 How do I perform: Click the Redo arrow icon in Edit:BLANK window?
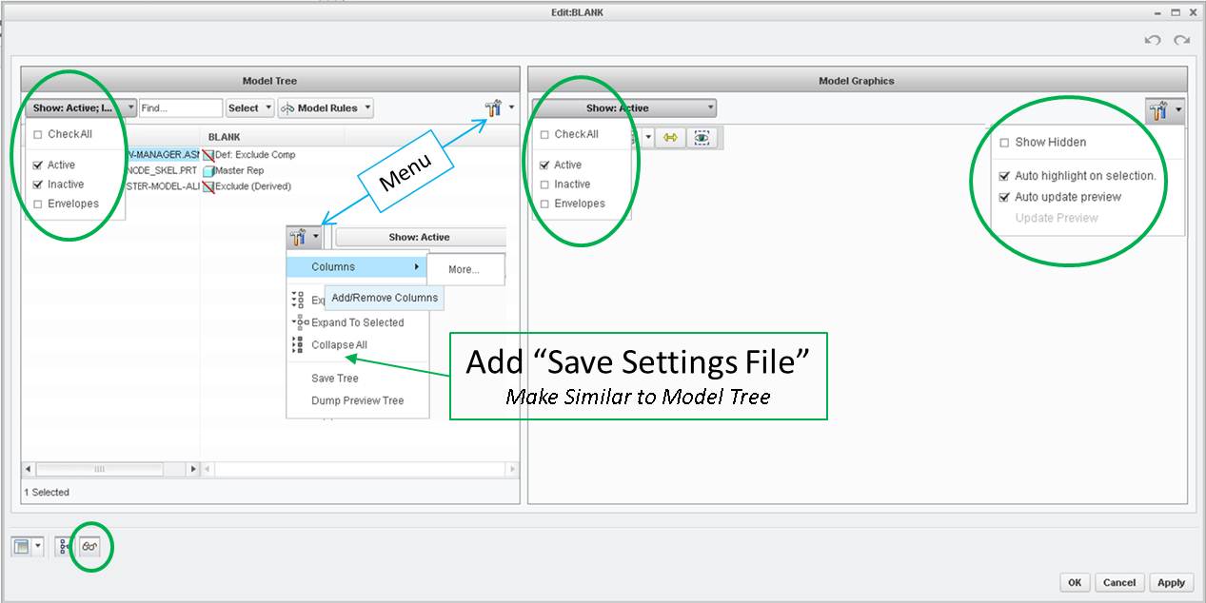coord(1182,40)
